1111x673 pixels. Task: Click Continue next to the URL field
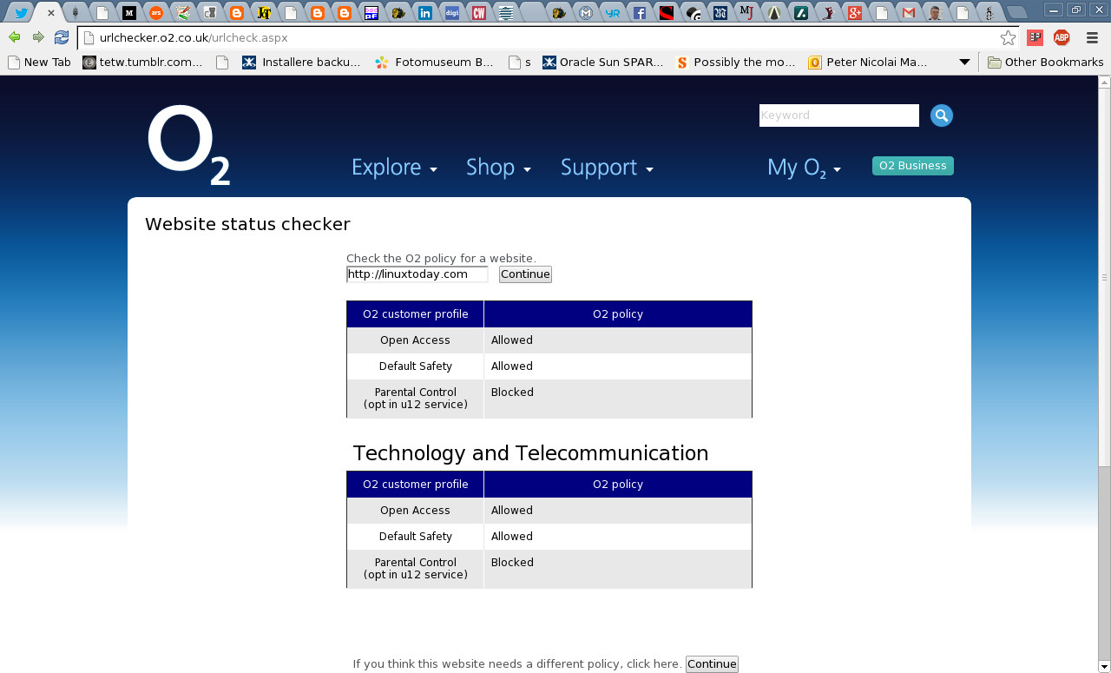[x=525, y=274]
